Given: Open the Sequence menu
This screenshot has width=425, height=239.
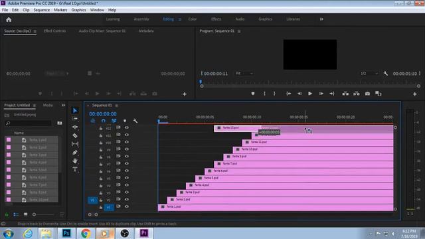Looking at the screenshot, I should pyautogui.click(x=41, y=10).
